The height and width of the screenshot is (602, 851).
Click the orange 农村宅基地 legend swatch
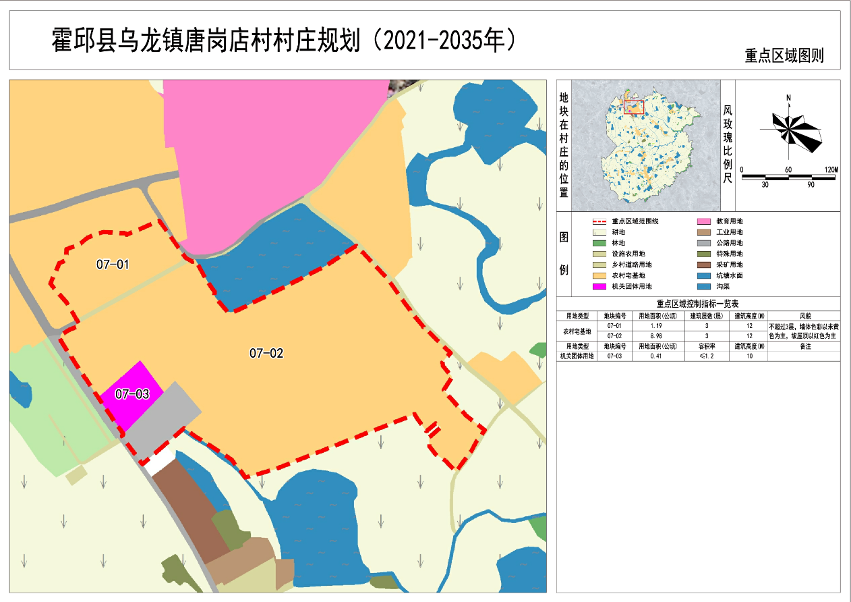[x=601, y=275]
